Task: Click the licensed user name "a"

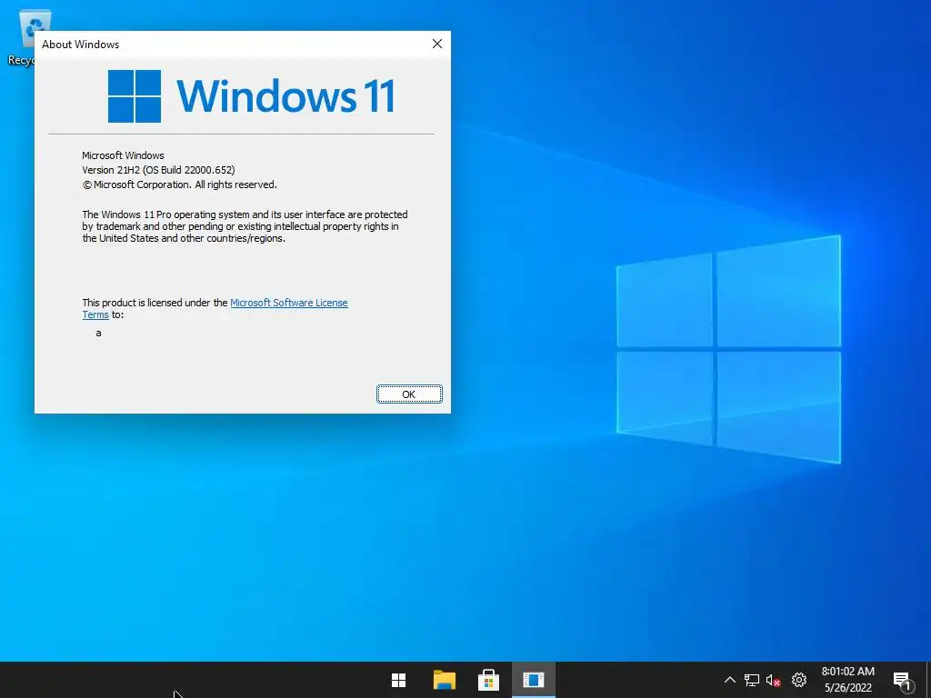Action: [x=98, y=333]
